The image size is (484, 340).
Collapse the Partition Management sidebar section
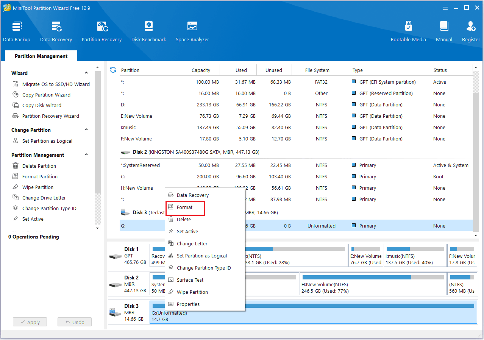pyautogui.click(x=86, y=155)
